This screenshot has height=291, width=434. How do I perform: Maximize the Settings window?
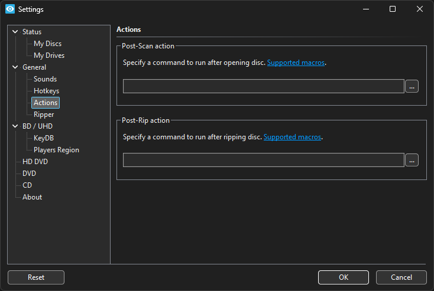pyautogui.click(x=393, y=9)
